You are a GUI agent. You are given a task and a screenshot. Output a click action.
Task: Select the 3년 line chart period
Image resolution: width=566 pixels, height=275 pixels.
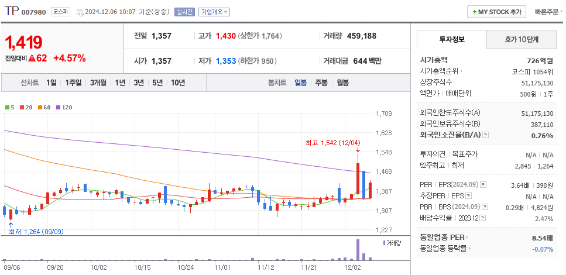[x=139, y=82]
